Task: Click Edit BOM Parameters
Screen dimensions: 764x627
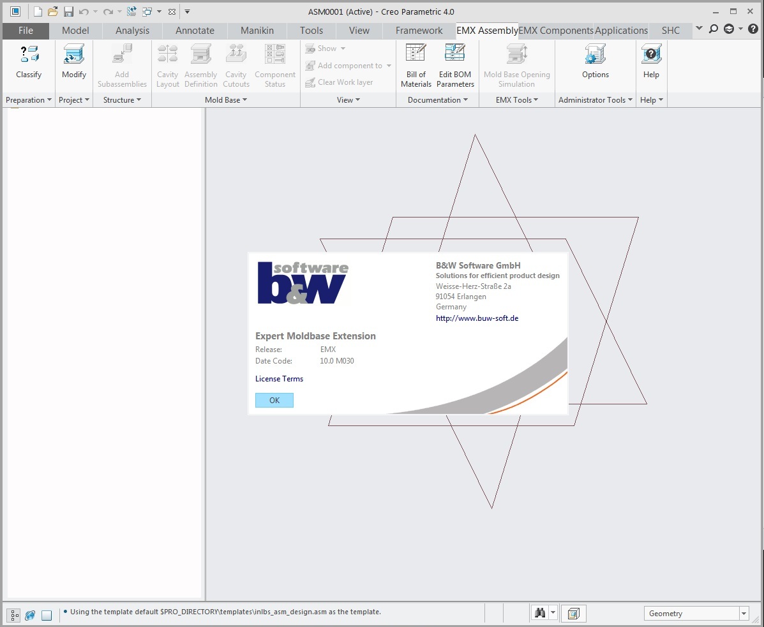Action: [455, 66]
